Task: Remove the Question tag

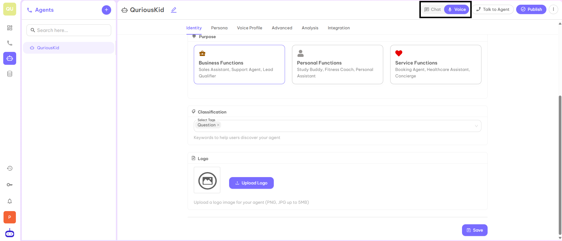Action: pyautogui.click(x=218, y=125)
